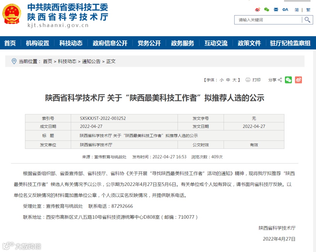Open the 政策文件 navigation item
The width and height of the screenshot is (316, 252).
pos(249,43)
